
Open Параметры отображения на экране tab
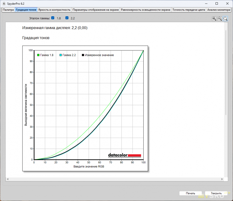[x=96, y=10]
